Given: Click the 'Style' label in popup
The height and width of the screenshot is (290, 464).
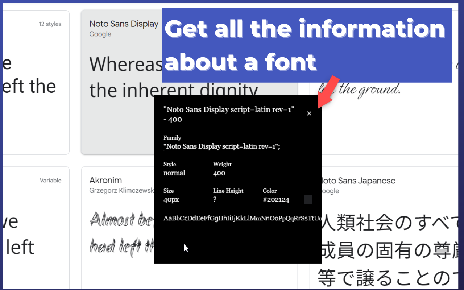Looking at the screenshot, I should point(170,164).
